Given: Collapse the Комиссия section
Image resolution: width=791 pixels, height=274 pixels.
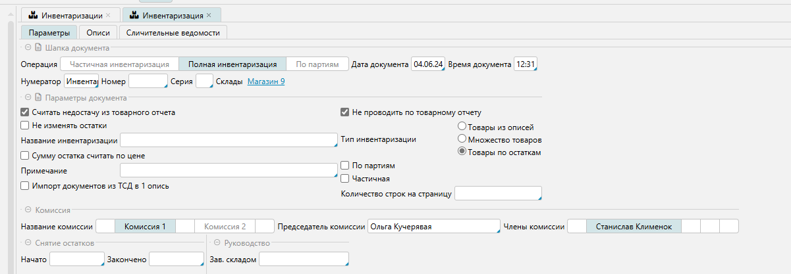Looking at the screenshot, I should 28,211.
